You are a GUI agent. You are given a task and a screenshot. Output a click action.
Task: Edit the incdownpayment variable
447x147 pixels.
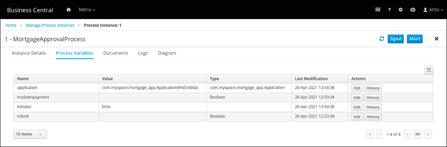point(357,98)
